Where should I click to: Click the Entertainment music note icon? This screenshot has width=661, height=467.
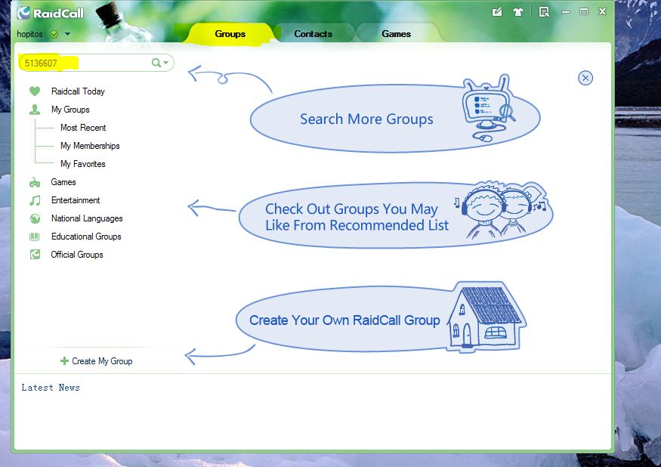click(35, 200)
